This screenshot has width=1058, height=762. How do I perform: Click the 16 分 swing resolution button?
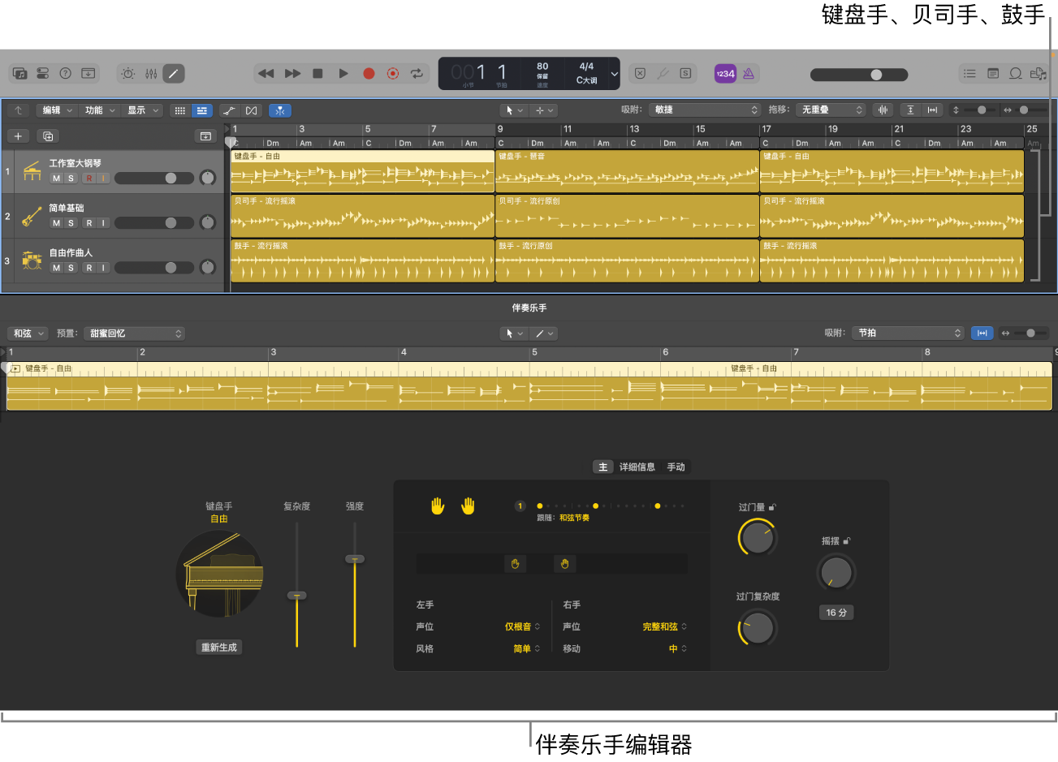(x=836, y=613)
